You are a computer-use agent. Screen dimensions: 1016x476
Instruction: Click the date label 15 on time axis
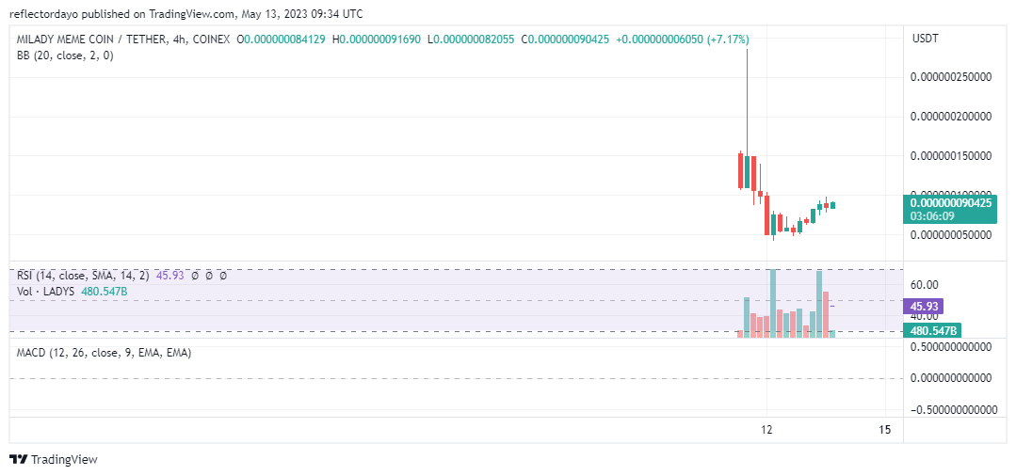885,429
